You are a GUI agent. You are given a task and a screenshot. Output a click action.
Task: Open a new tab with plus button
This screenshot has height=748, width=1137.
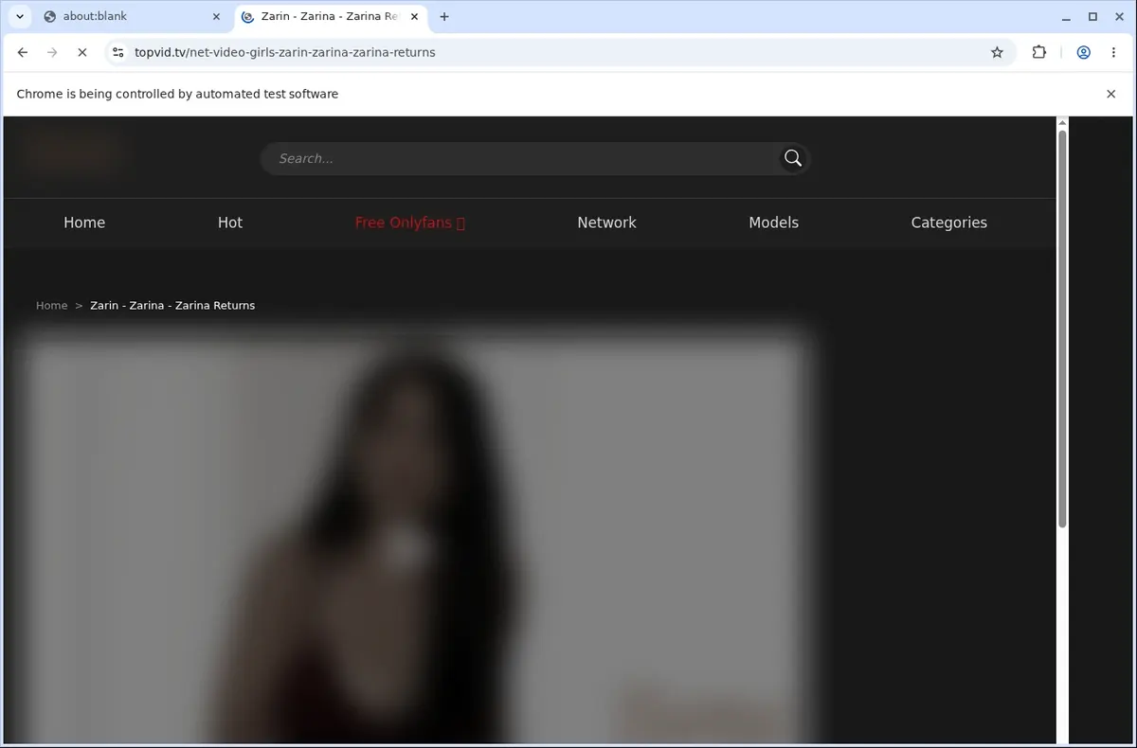point(444,16)
